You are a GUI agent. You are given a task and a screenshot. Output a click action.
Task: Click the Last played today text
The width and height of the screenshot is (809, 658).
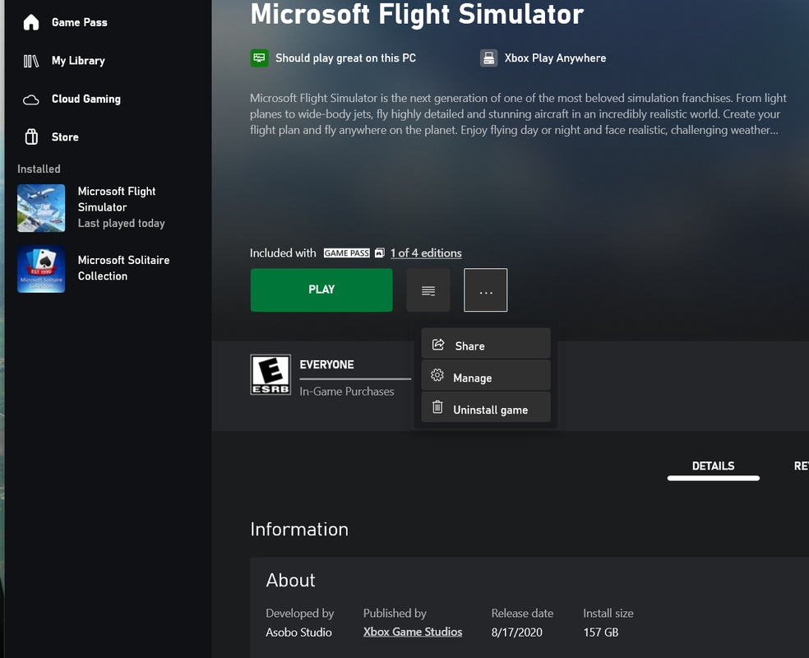point(121,224)
